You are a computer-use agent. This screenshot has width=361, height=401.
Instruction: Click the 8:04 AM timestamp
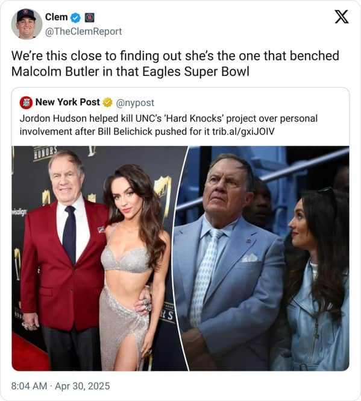click(x=29, y=386)
